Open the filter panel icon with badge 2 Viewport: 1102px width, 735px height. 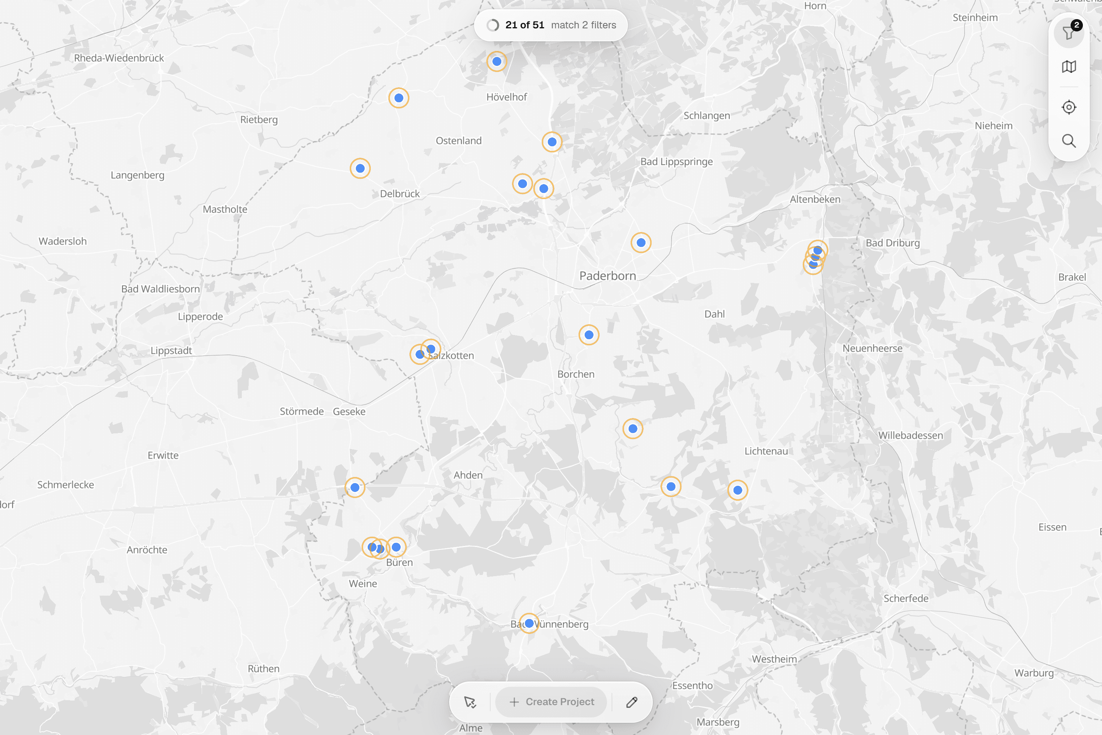click(1069, 32)
